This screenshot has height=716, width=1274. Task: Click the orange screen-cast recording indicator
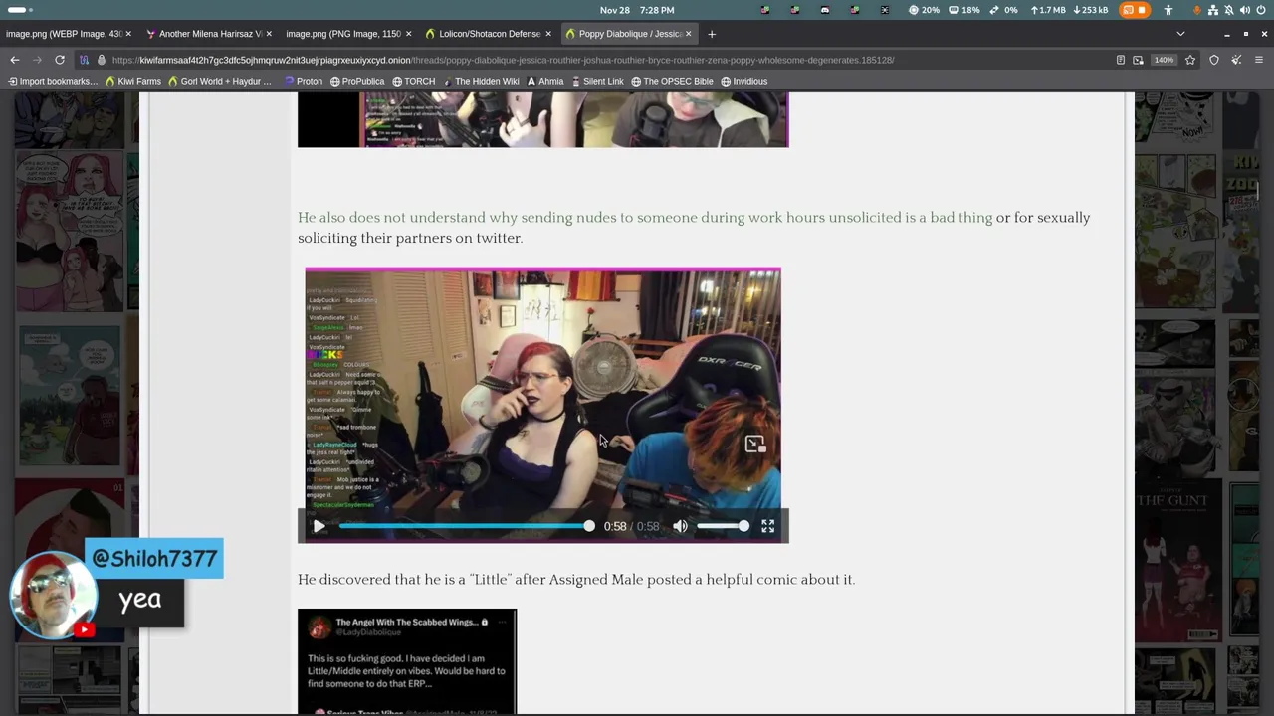[x=1134, y=10]
